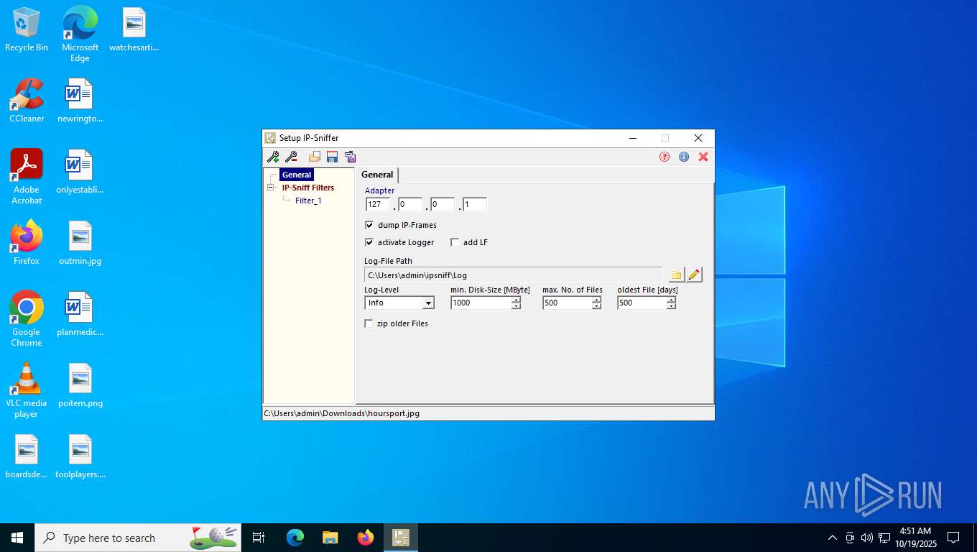The image size is (977, 552).
Task: Increase oldest File days spinner
Action: (671, 300)
